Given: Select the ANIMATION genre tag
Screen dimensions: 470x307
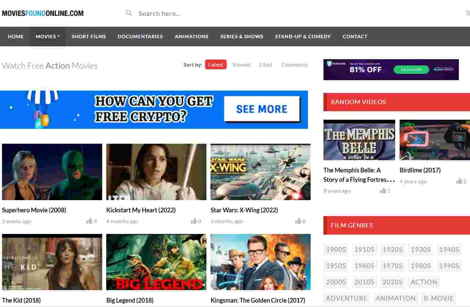Looking at the screenshot, I should [396, 298].
